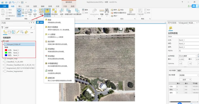Uncheck the Vineyard_RGBs.tif layer visibility

[x=5, y=44]
